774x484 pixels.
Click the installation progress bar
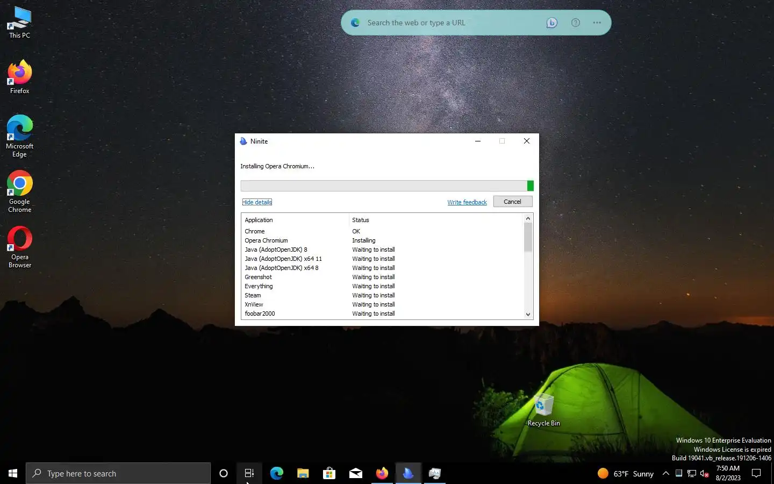click(387, 186)
